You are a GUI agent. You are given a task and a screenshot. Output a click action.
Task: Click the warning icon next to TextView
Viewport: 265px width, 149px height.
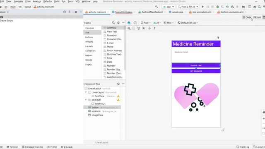[118, 96]
